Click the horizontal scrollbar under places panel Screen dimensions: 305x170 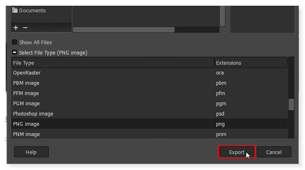coord(124,30)
